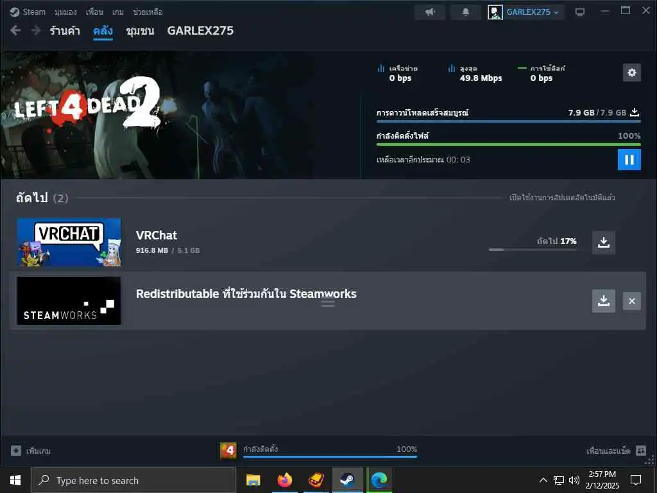Click the download icon beside 7.9 GB

(635, 112)
